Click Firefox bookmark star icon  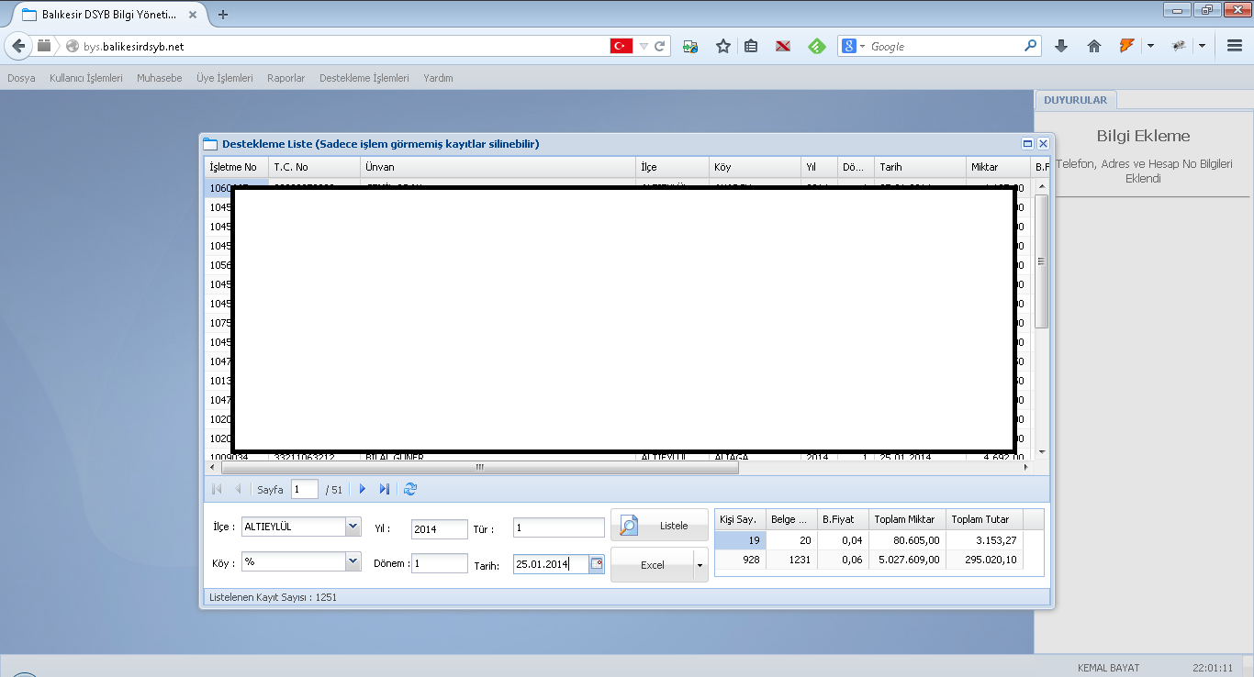723,46
